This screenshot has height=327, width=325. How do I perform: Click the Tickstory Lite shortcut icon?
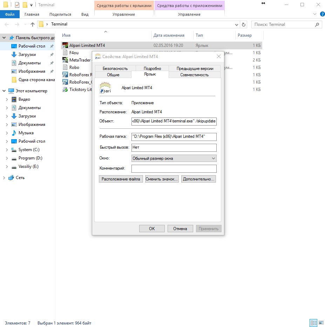point(65,90)
